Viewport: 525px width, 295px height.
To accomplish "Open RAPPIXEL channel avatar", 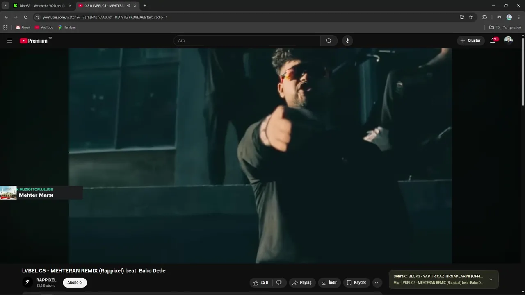I will (27, 283).
